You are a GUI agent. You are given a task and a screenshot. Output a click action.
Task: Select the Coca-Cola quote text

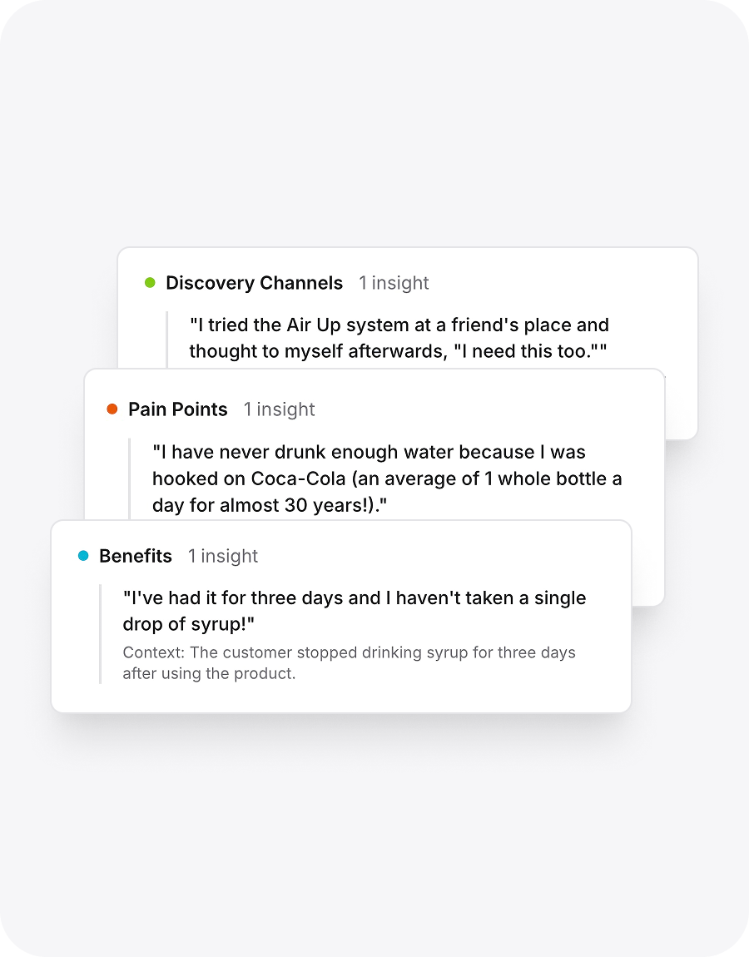point(387,478)
